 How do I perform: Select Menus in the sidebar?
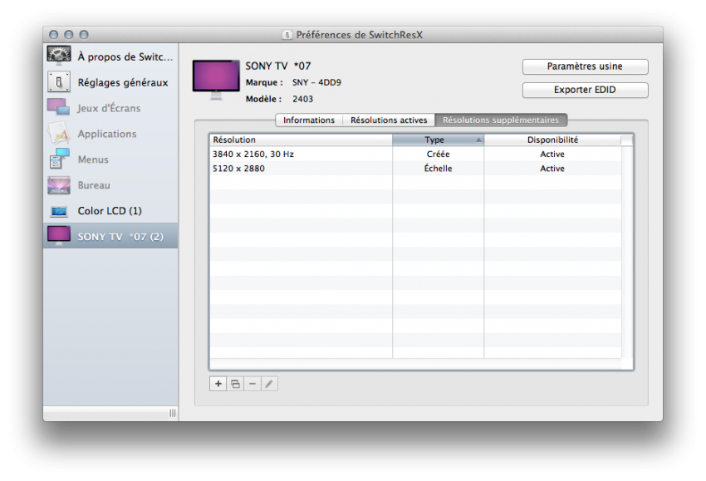click(110, 159)
